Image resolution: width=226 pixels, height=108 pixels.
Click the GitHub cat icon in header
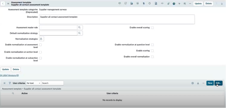coord(125,3)
